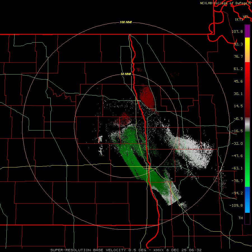Click the -47.6 scale value
Image resolution: width=252 pixels, height=252 pixels.
point(237,156)
